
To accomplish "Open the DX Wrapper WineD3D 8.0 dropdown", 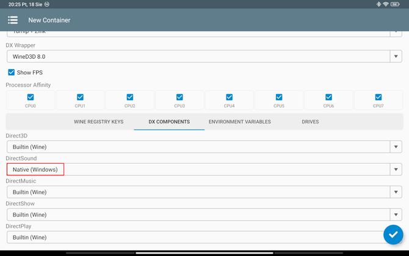I will click(204, 56).
